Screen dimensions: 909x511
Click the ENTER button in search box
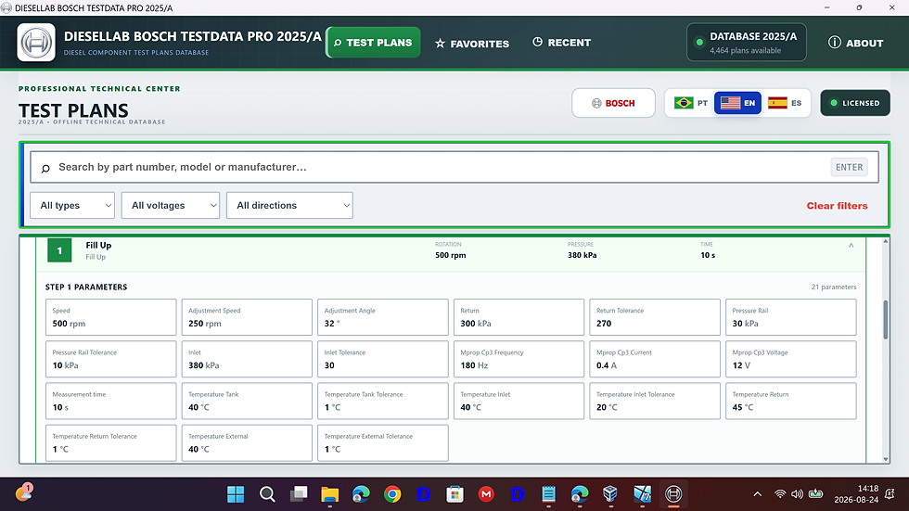(x=849, y=167)
